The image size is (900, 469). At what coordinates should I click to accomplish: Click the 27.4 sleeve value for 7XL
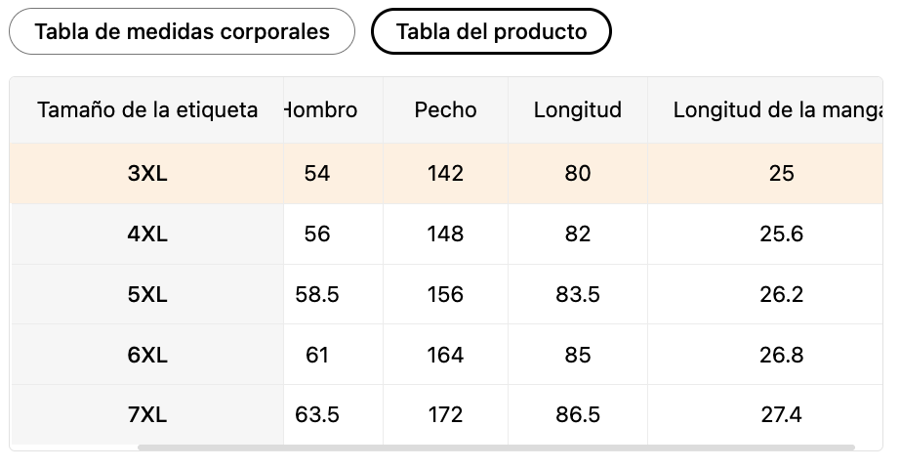781,415
